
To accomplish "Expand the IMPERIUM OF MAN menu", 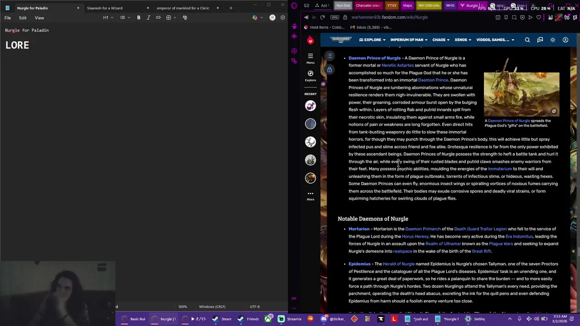I will pyautogui.click(x=409, y=40).
